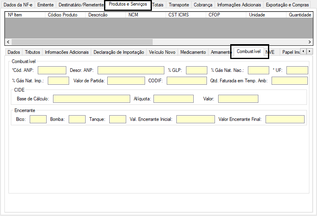The width and height of the screenshot is (317, 216).
Task: Click the Código Produto column header
Action: point(65,15)
